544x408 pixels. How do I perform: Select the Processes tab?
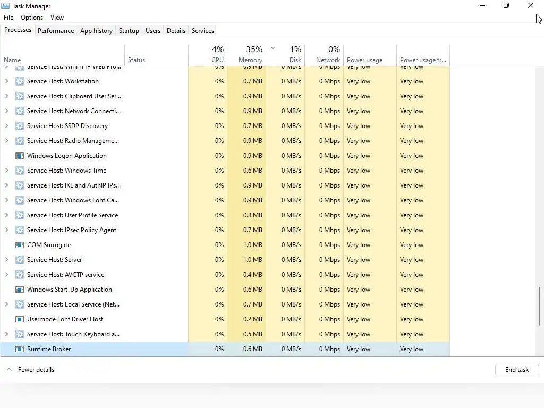click(x=18, y=30)
